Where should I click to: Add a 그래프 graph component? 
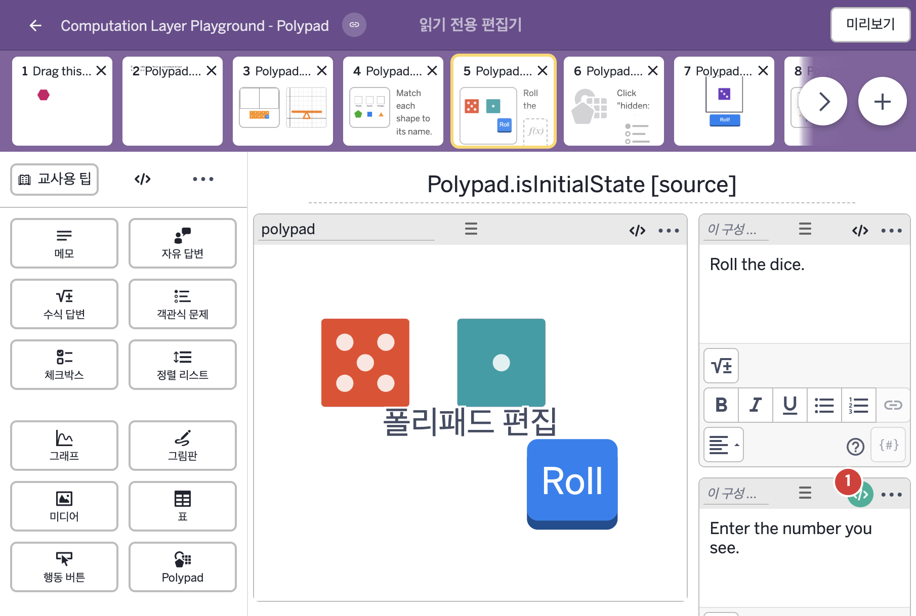pyautogui.click(x=64, y=446)
